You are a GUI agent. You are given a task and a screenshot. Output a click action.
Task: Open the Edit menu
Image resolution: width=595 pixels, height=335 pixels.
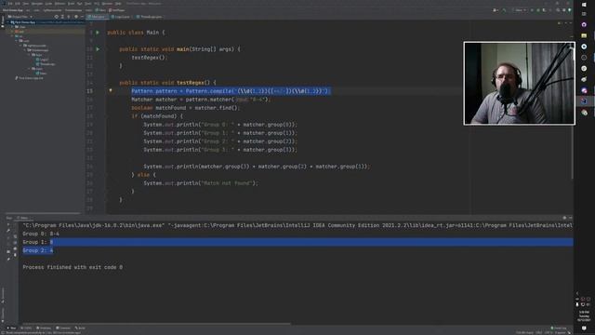(18, 4)
